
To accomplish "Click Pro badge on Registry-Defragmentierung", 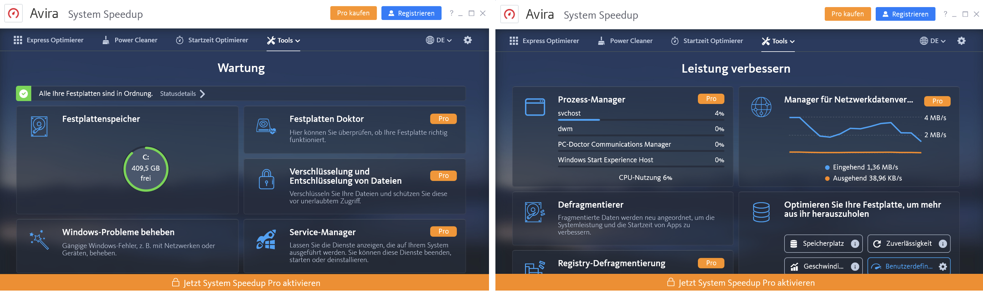I will pyautogui.click(x=711, y=263).
